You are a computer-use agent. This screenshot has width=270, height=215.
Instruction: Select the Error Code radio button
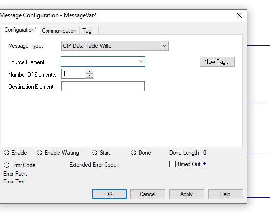(x=7, y=165)
